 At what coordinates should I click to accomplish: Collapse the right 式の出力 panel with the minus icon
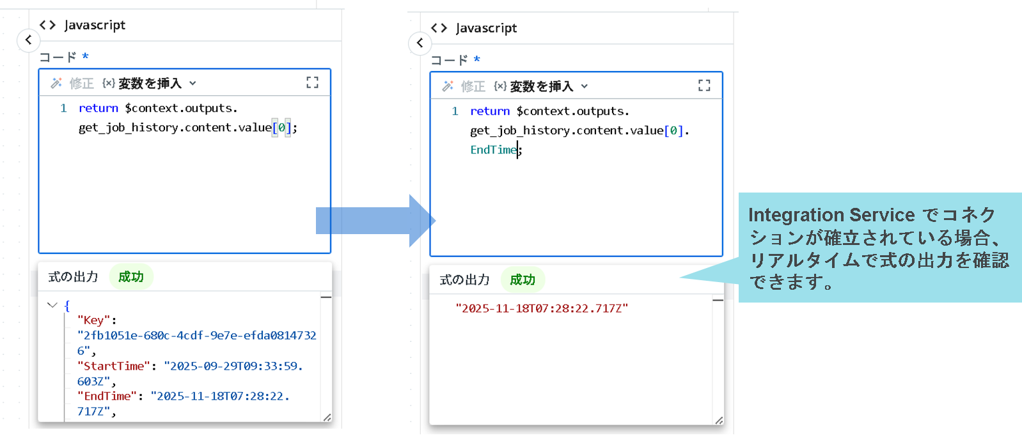point(718,300)
